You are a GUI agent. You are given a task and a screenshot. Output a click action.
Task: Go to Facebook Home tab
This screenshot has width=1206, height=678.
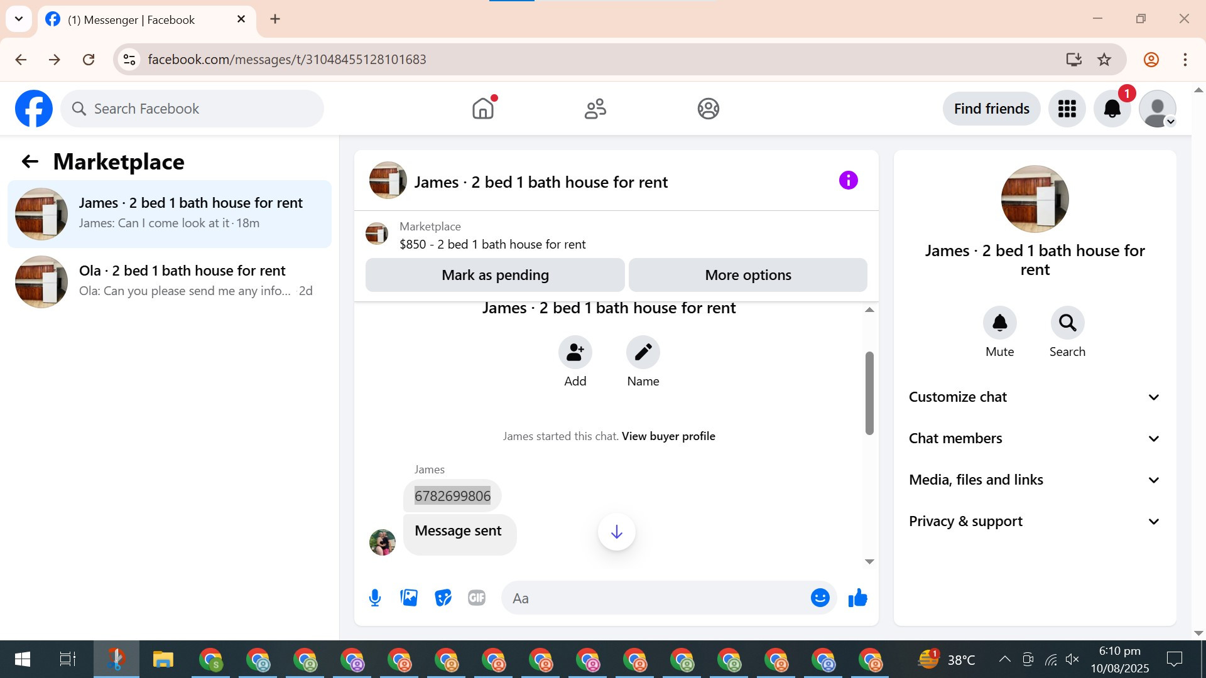482,109
